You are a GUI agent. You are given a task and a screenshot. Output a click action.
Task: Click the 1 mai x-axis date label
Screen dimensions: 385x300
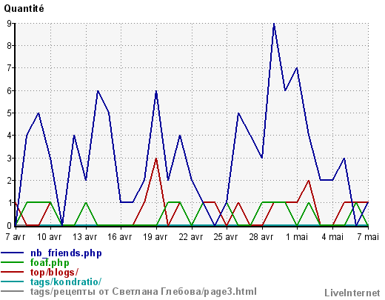(297, 237)
